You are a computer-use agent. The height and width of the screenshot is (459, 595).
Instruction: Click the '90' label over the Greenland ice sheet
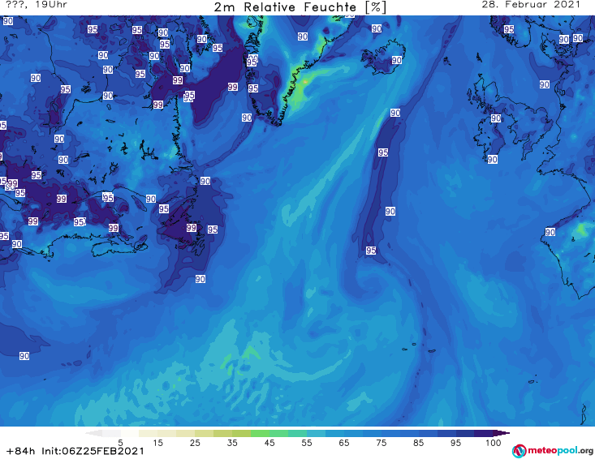click(x=303, y=36)
